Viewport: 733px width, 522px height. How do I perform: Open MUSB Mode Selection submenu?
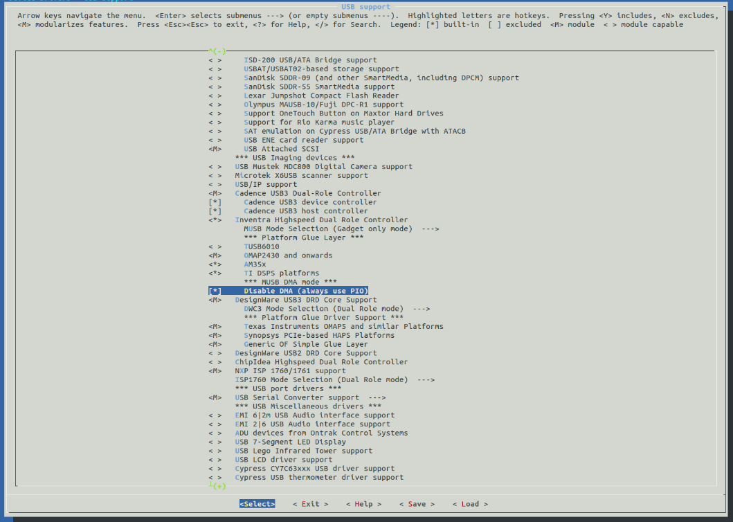pos(341,228)
